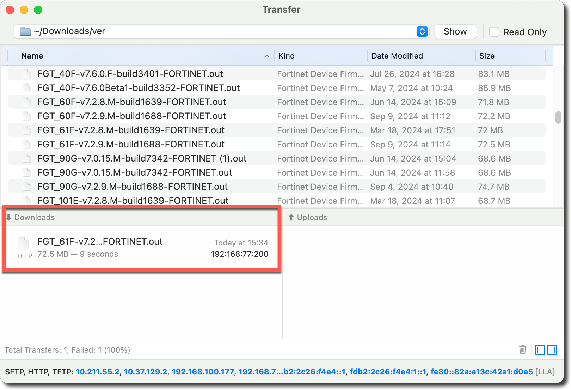Select FGT_60F-v7.2.9.M-build1688-FORTINET.out file

click(x=131, y=116)
